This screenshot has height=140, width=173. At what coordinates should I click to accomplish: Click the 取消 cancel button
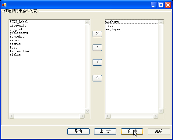[x=78, y=131]
